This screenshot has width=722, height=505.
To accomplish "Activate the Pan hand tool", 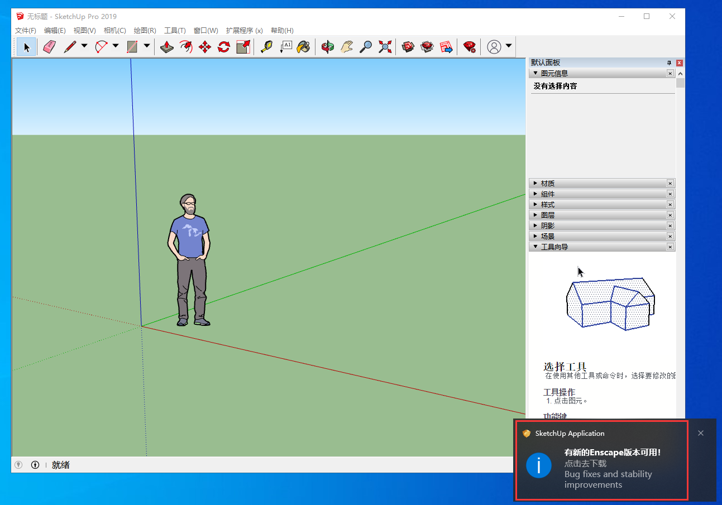I will click(346, 47).
